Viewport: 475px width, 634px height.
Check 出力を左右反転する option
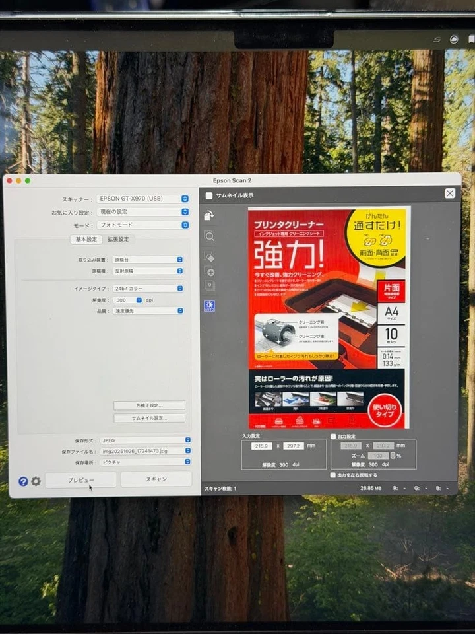coord(332,475)
